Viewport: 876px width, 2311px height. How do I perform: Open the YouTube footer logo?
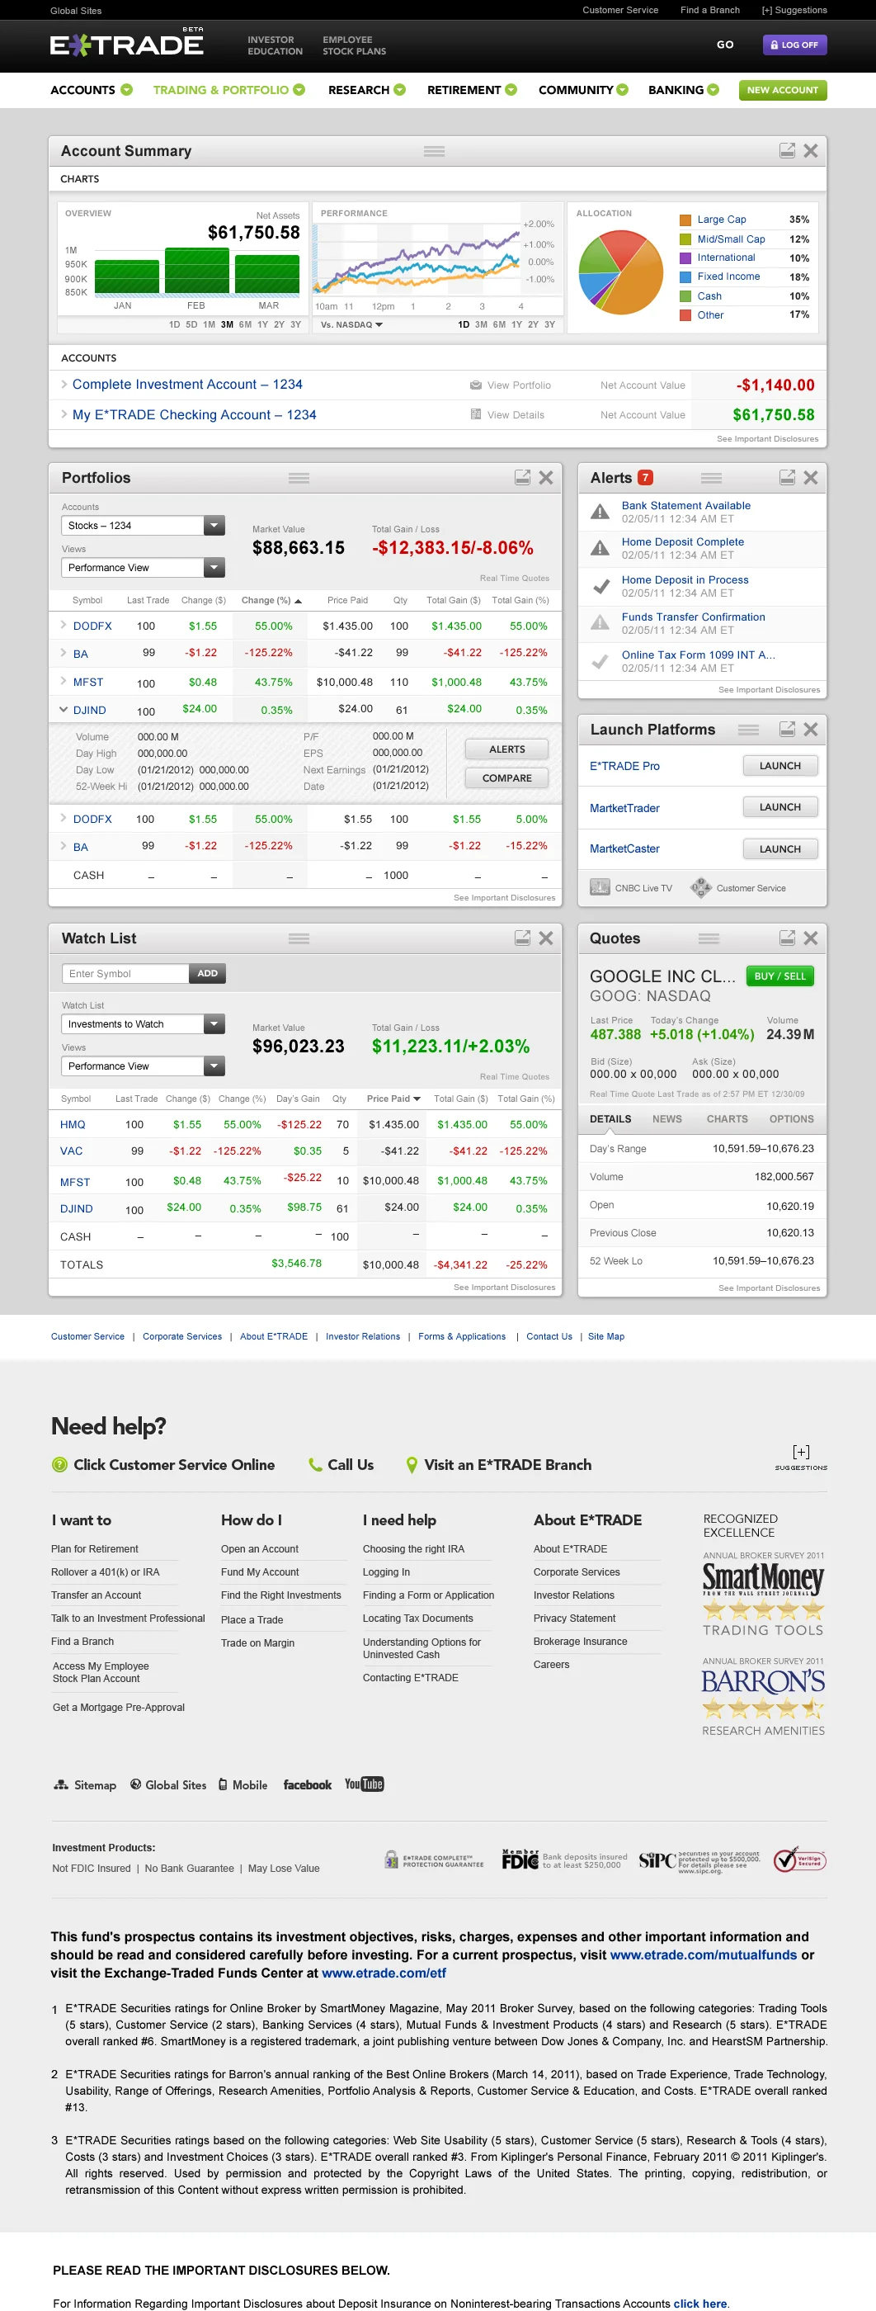click(x=364, y=1784)
